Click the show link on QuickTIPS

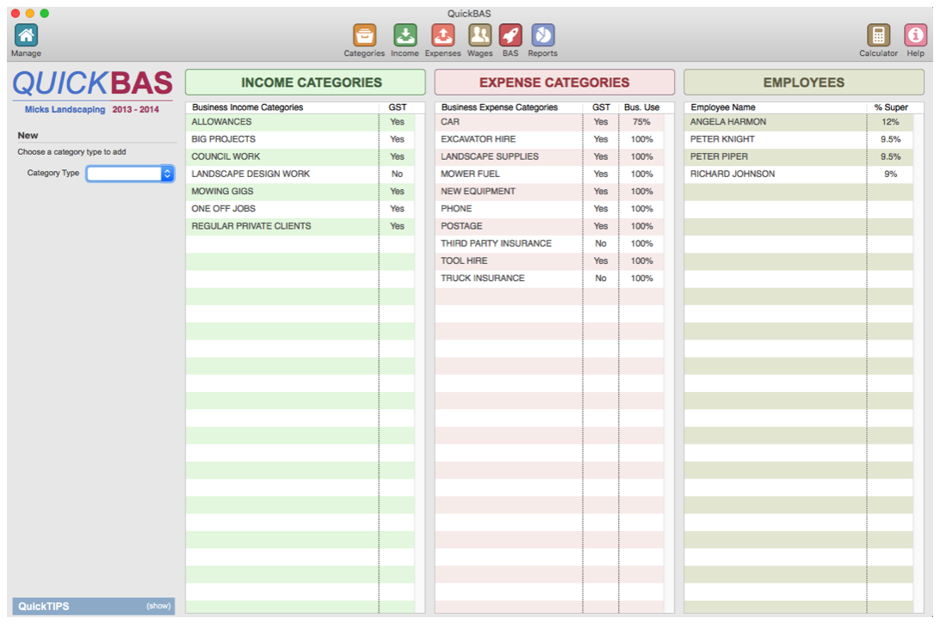coord(158,606)
